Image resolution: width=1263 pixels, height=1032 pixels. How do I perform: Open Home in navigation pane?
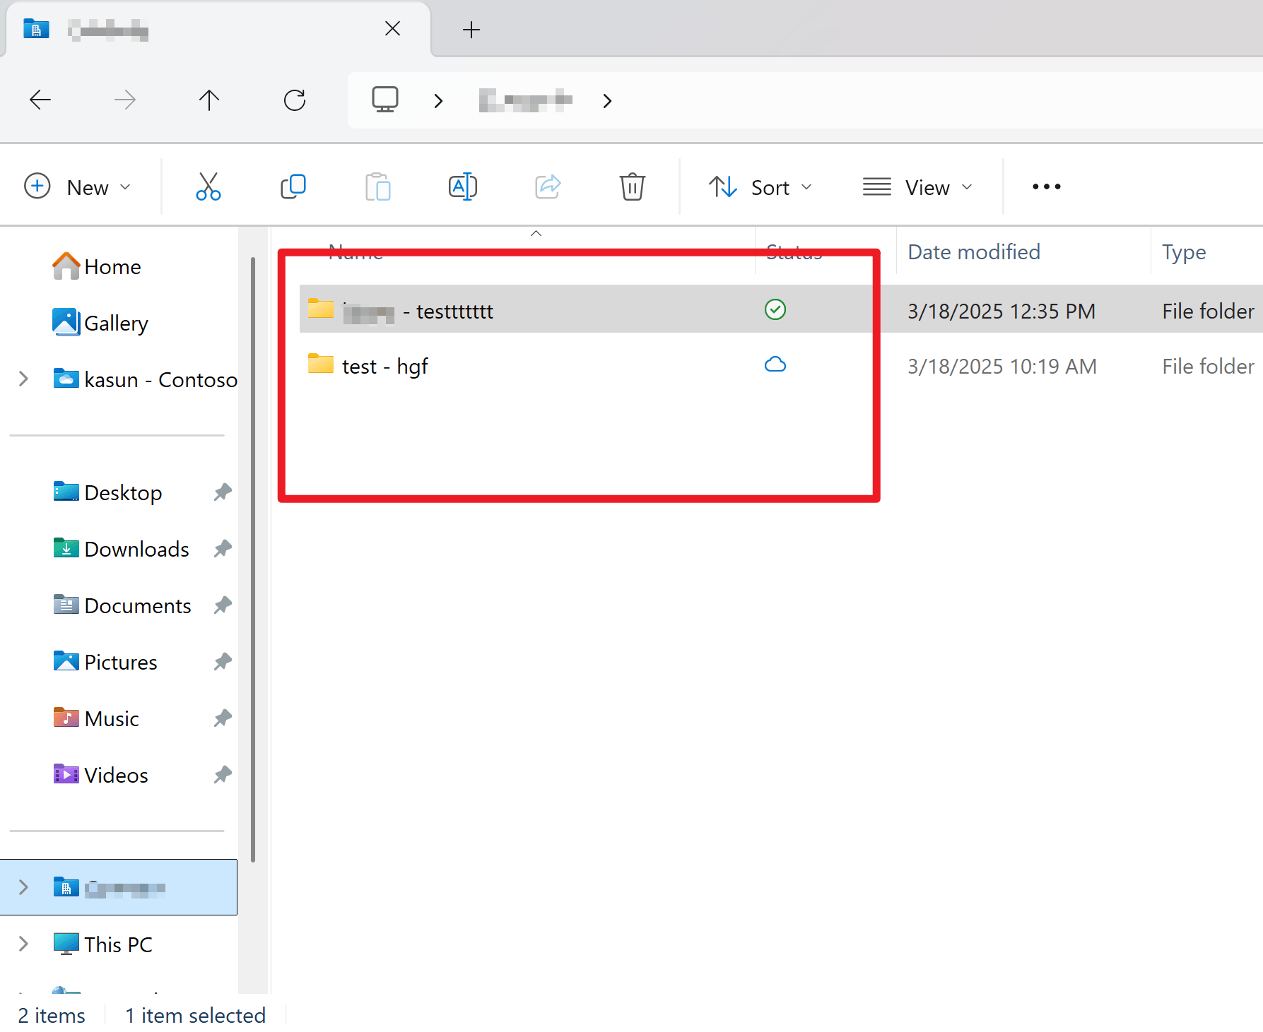coord(97,266)
